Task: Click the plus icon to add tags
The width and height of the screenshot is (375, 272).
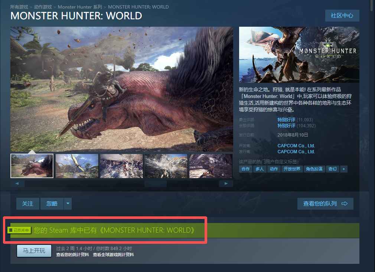Action: [x=344, y=169]
